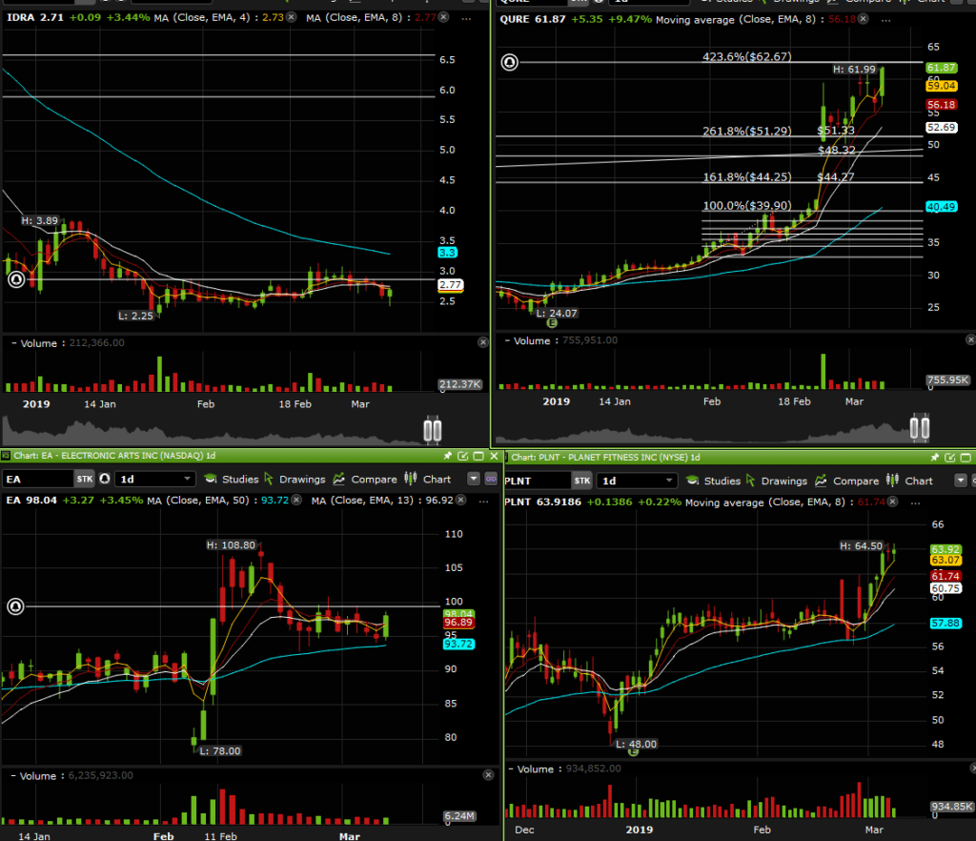
Task: Click the alert bell on QURE chart
Action: tap(510, 62)
